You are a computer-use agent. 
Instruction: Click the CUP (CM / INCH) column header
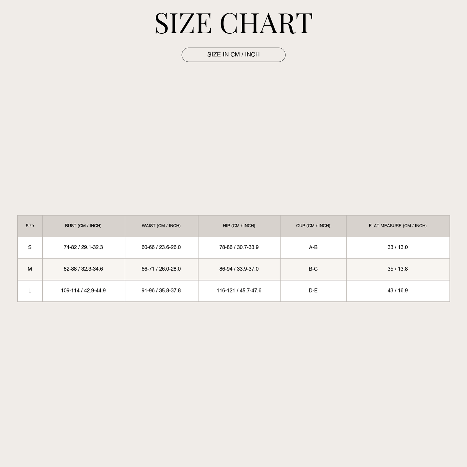(313, 226)
